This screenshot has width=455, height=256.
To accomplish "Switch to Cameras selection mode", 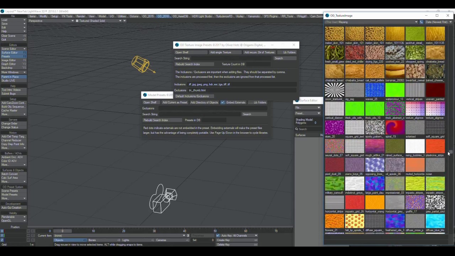I will 172,240.
